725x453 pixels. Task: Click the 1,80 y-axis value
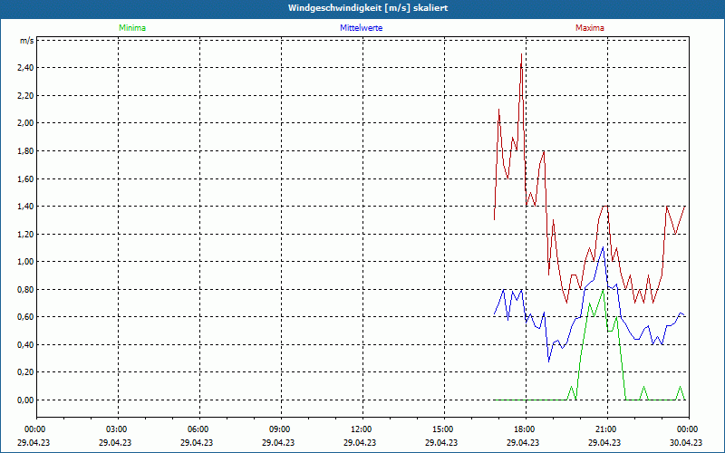tap(25, 151)
